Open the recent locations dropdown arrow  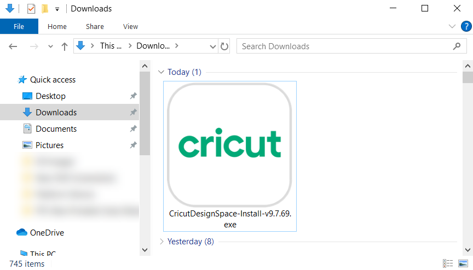tap(50, 46)
